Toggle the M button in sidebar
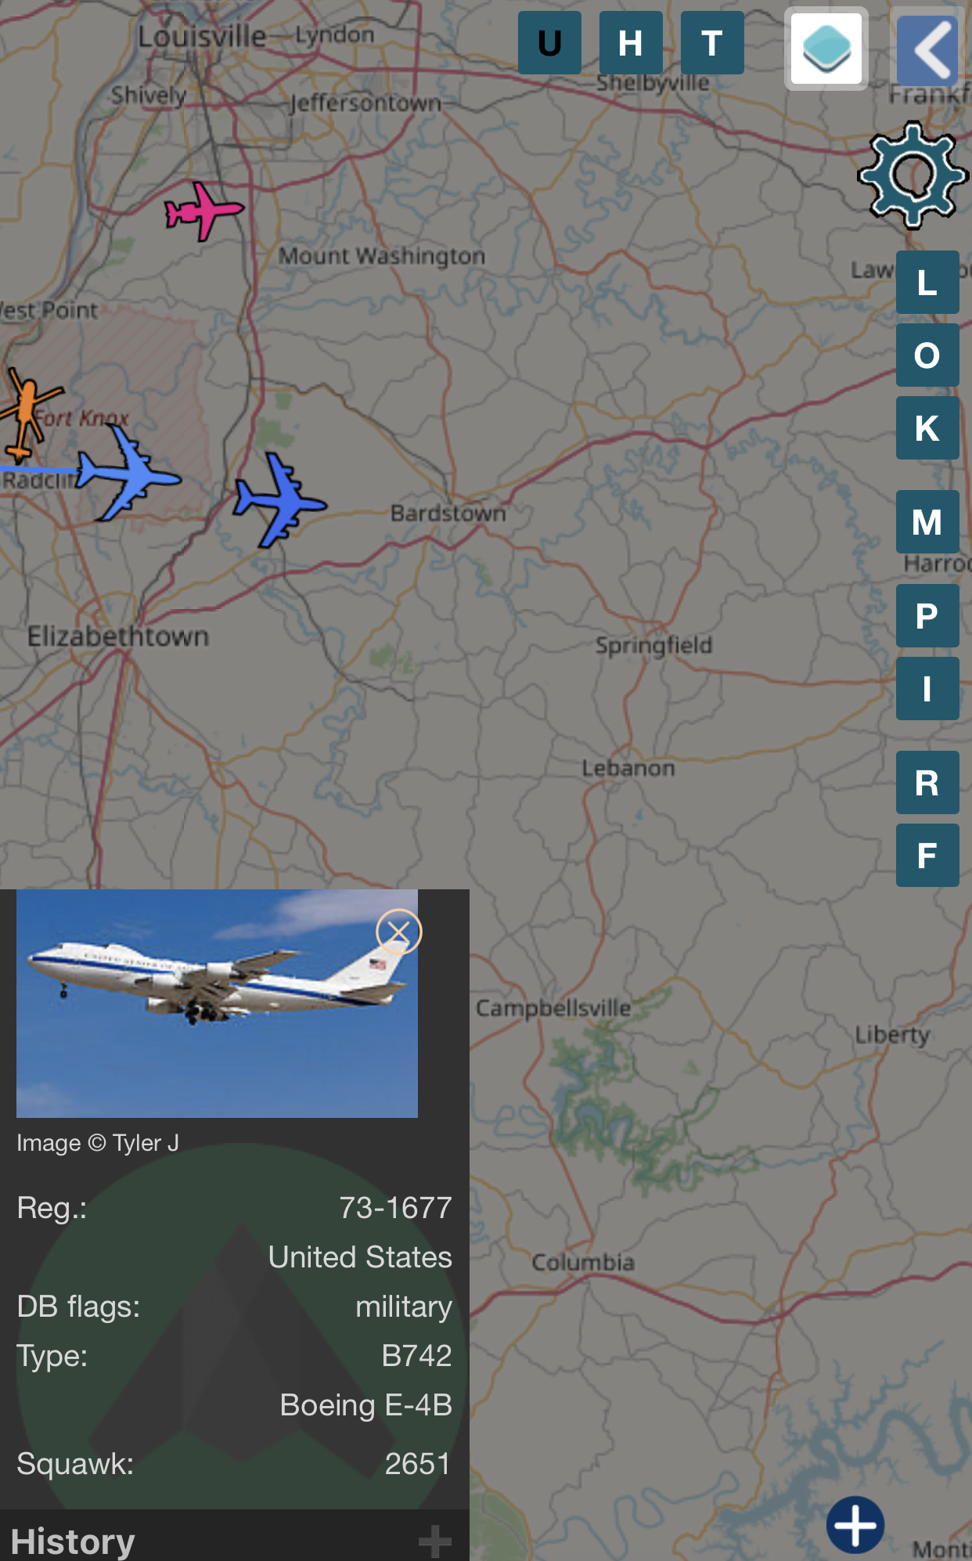972x1561 pixels. tap(927, 522)
